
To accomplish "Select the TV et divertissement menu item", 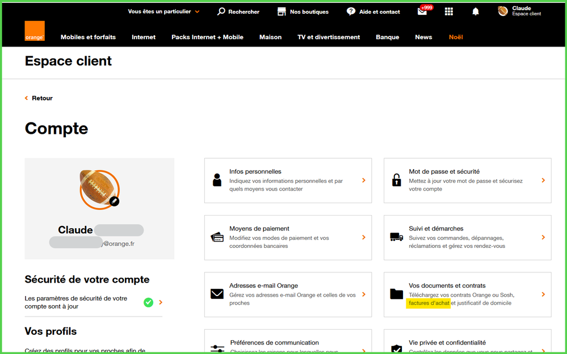I will point(329,37).
